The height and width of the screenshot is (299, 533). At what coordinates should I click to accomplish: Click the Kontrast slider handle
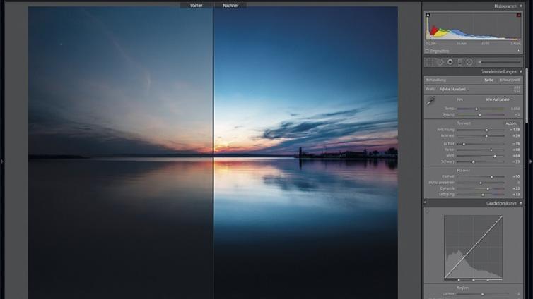486,136
